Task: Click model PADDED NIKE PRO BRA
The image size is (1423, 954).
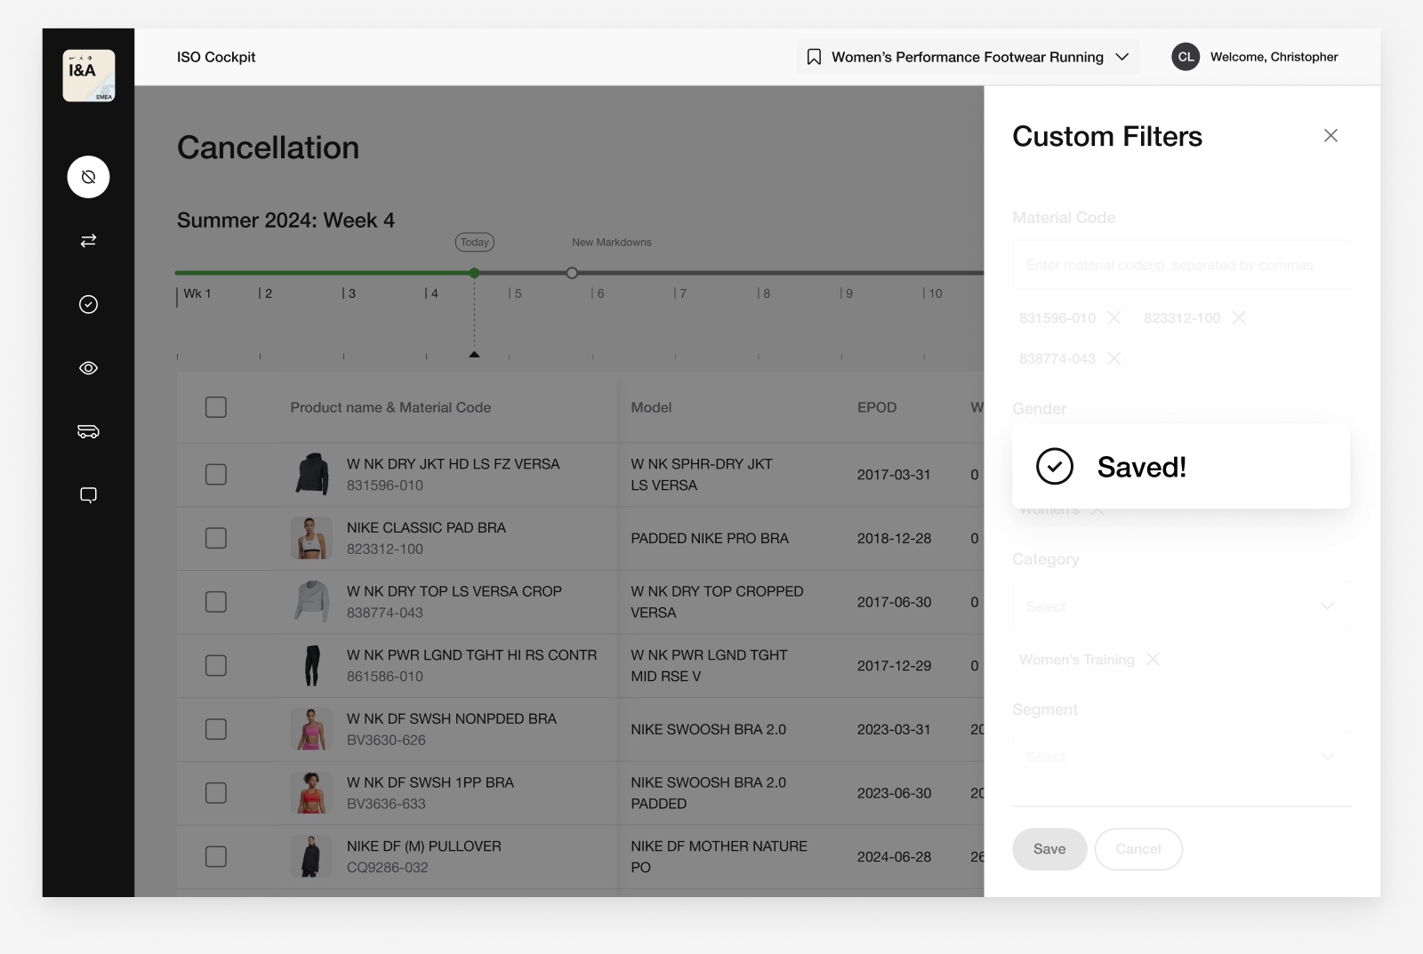Action: coord(710,538)
